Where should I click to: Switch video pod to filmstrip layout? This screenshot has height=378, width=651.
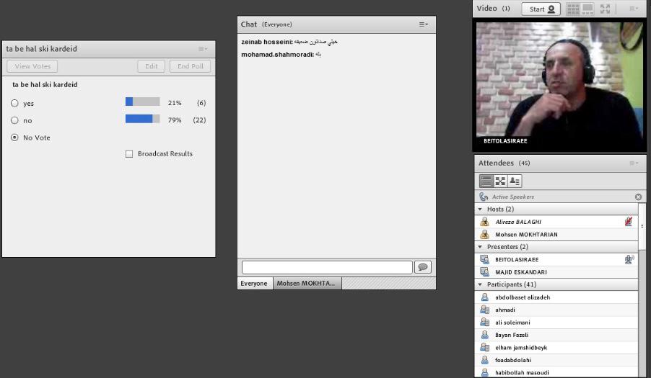(588, 9)
